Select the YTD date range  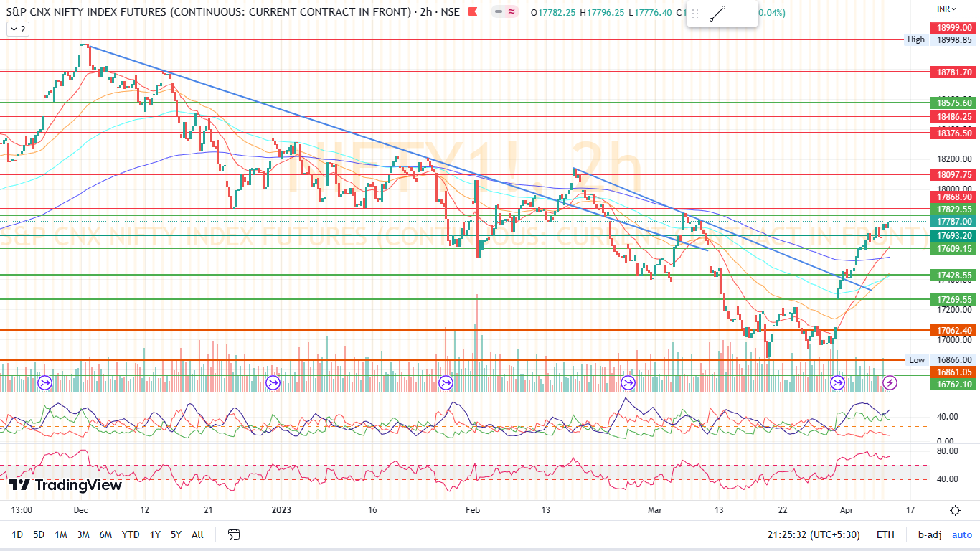coord(131,534)
